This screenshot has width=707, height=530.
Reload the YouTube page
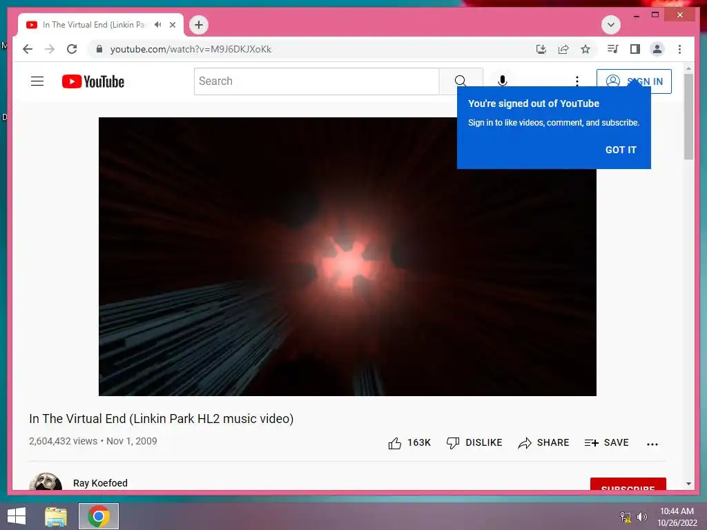(x=72, y=49)
